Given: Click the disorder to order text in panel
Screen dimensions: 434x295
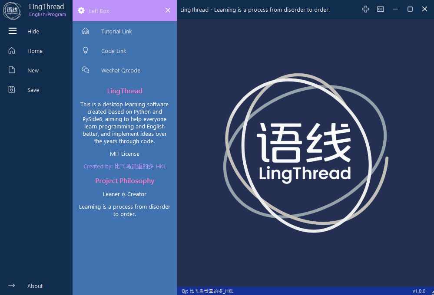Looking at the screenshot, I should [125, 210].
